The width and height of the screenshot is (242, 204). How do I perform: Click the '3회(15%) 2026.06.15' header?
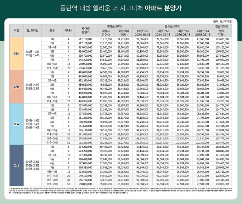pyautogui.click(x=183, y=33)
